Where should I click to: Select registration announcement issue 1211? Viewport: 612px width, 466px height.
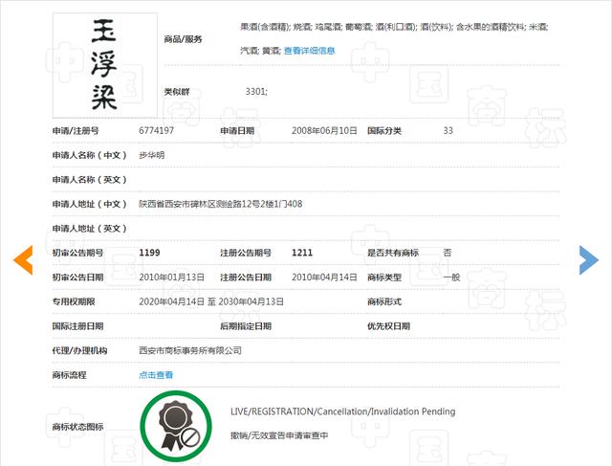(x=302, y=253)
